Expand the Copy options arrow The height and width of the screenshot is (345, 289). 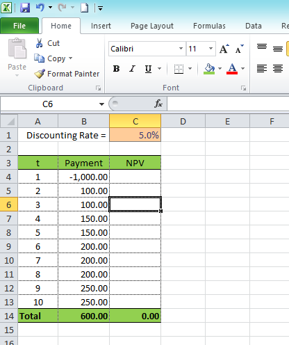point(71,58)
